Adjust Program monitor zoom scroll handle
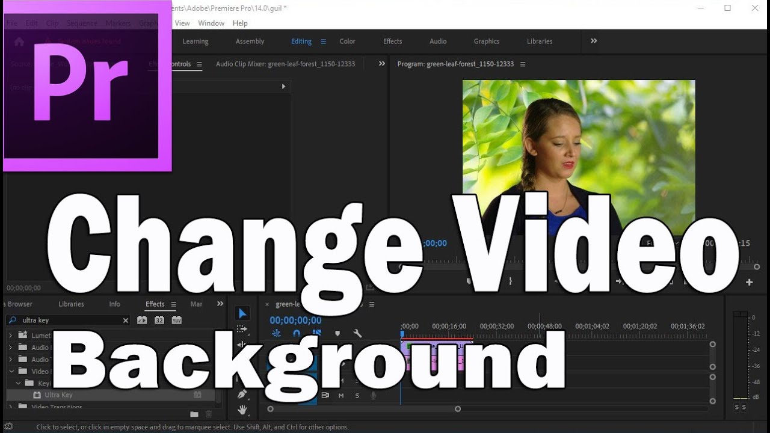770x433 pixels. [757, 266]
